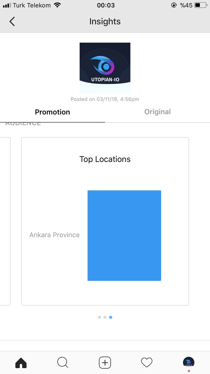This screenshot has width=210, height=374.
Task: Tap the Wi-Fi status icon
Action: [57, 5]
